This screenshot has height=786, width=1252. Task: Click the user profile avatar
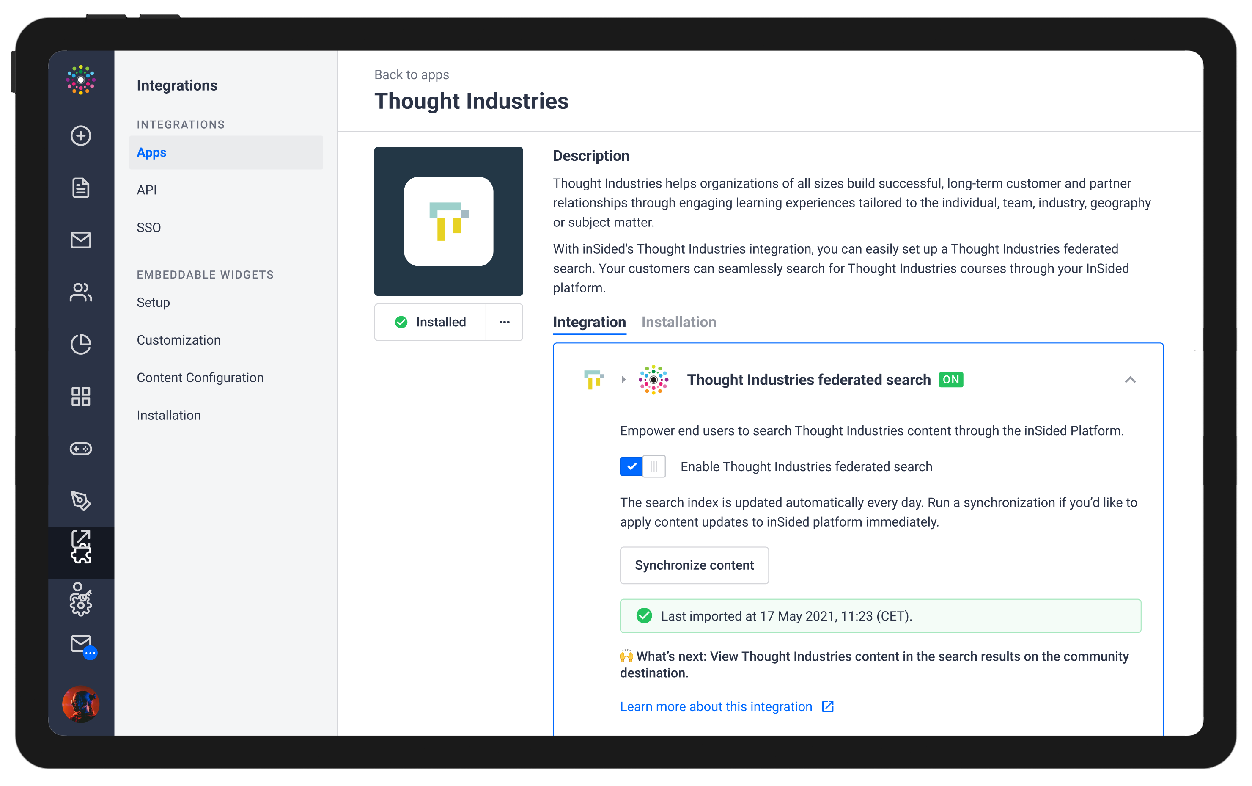click(x=80, y=704)
